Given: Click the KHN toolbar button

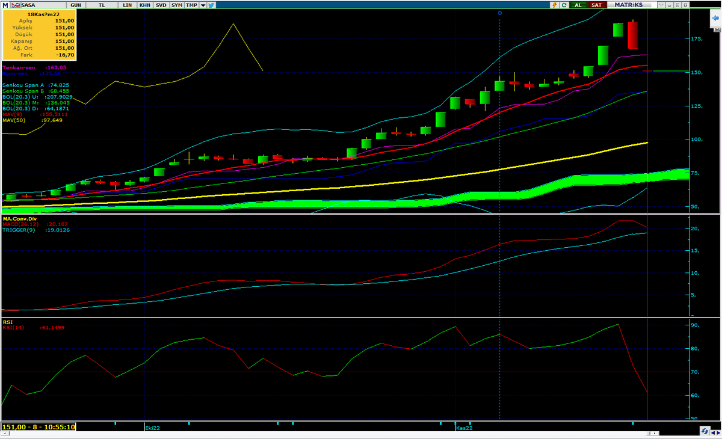Looking at the screenshot, I should (144, 5).
